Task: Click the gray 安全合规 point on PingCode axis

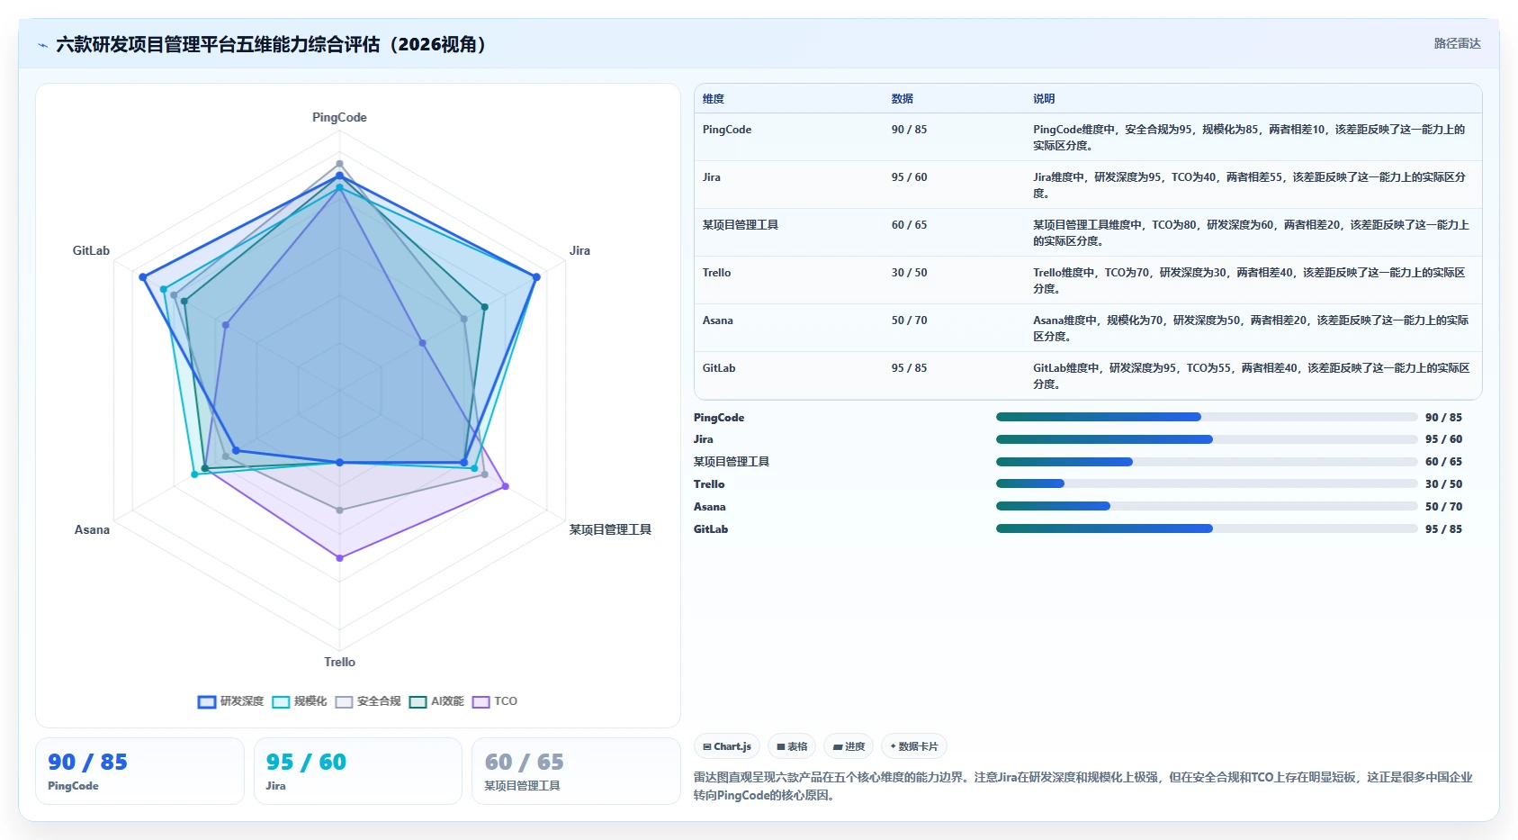Action: pos(339,164)
